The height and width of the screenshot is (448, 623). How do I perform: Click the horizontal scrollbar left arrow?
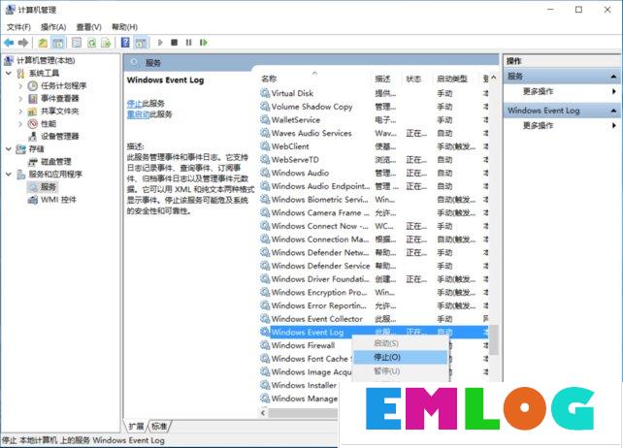click(263, 413)
